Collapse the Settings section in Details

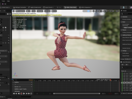[x=121, y=51]
